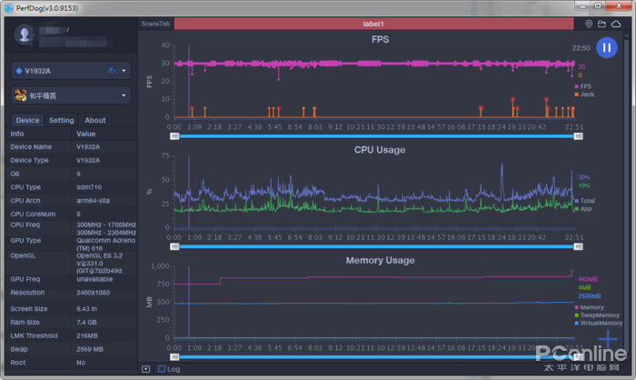The width and height of the screenshot is (636, 380).
Task: Click the right handle of CPU Usage slider
Action: (x=579, y=247)
